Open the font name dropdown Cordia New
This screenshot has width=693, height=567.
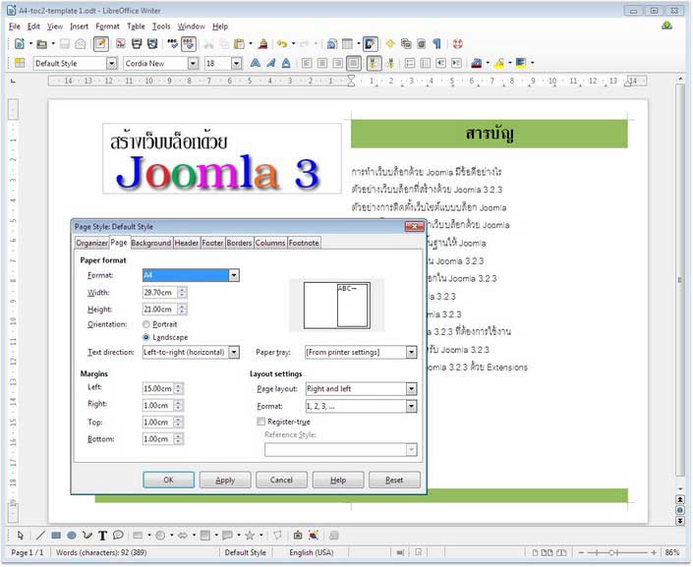pos(193,64)
